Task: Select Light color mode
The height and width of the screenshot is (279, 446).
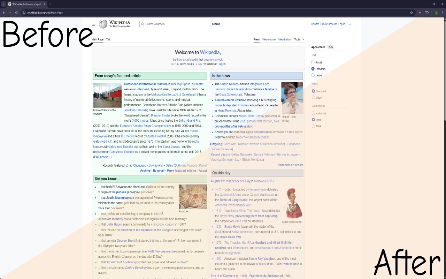Action: [313, 120]
